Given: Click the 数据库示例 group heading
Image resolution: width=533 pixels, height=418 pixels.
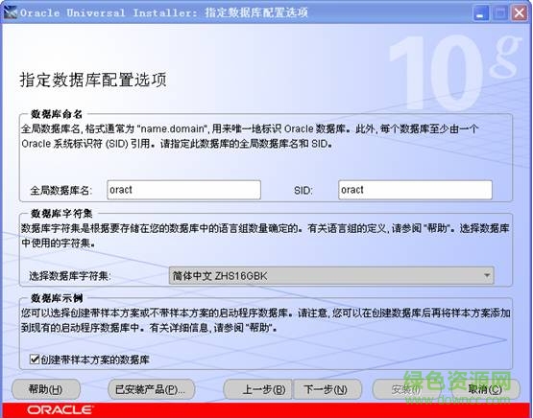Looking at the screenshot, I should click(57, 298).
